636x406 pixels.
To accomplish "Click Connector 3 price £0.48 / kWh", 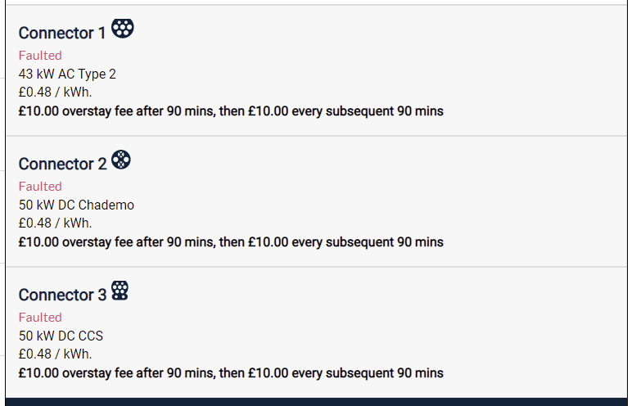I will click(x=55, y=354).
